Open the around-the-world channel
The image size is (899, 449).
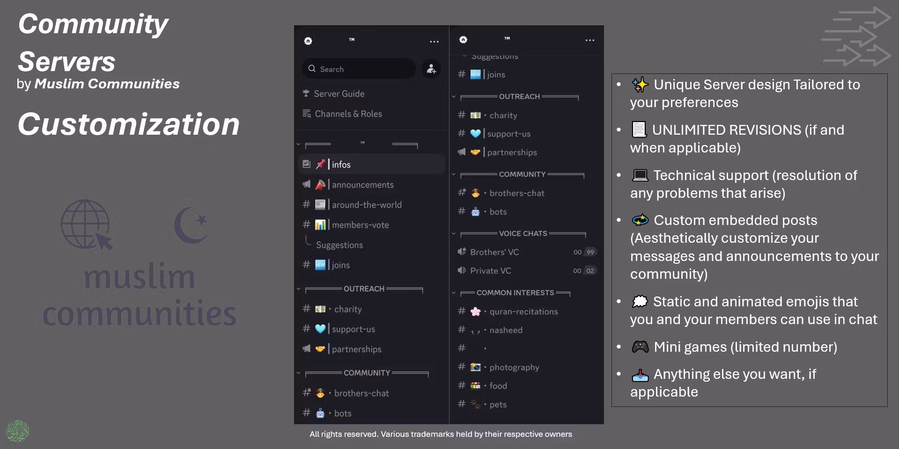[x=366, y=205]
